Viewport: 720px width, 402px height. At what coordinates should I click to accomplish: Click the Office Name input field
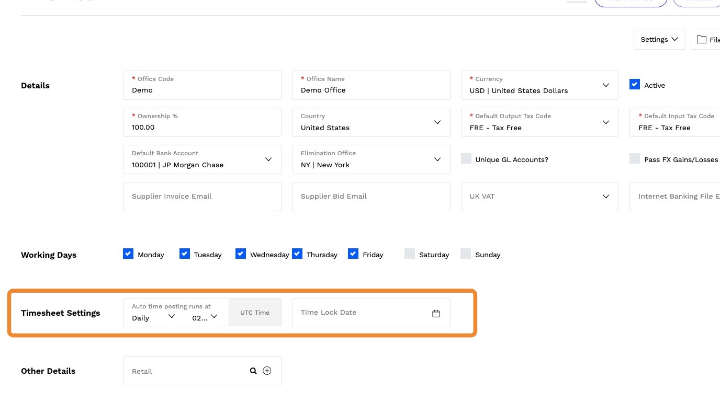point(371,90)
